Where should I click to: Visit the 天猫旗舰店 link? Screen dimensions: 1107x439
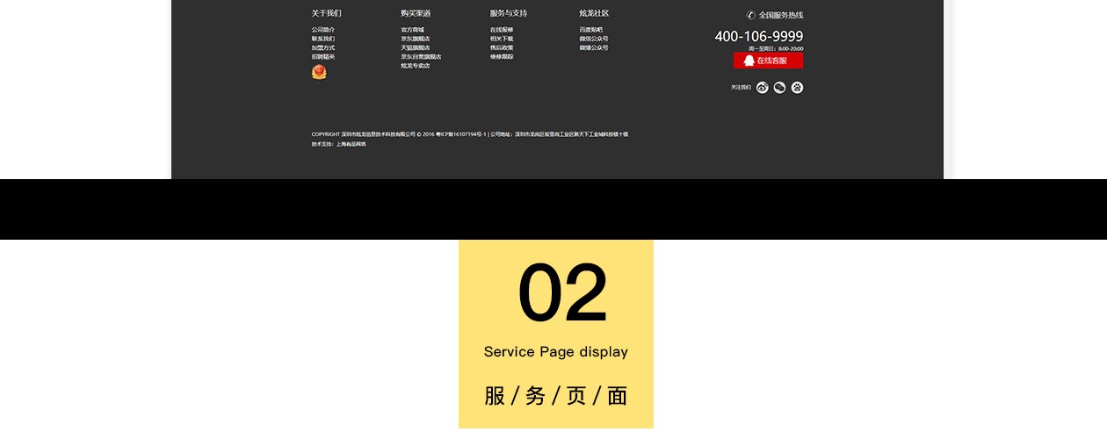[x=415, y=47]
